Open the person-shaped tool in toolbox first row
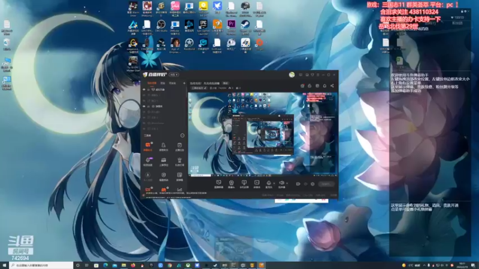The image size is (479, 269). (x=163, y=146)
